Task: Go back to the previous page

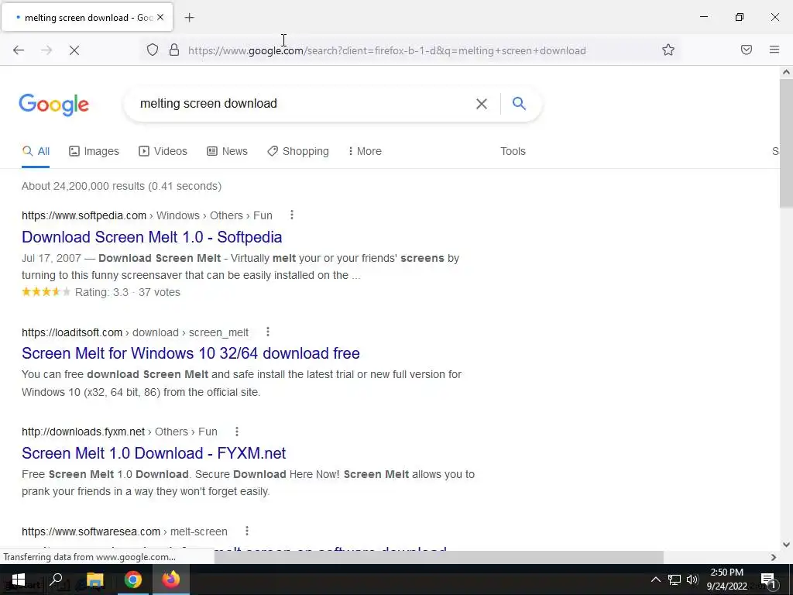Action: click(19, 50)
